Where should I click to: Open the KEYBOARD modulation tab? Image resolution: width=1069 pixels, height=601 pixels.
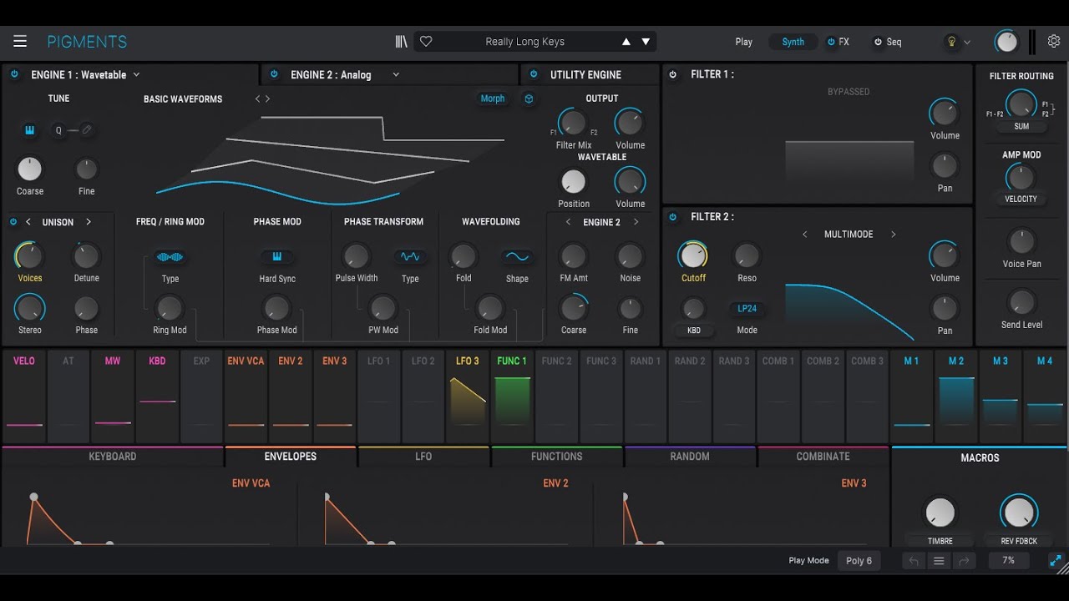pyautogui.click(x=113, y=457)
